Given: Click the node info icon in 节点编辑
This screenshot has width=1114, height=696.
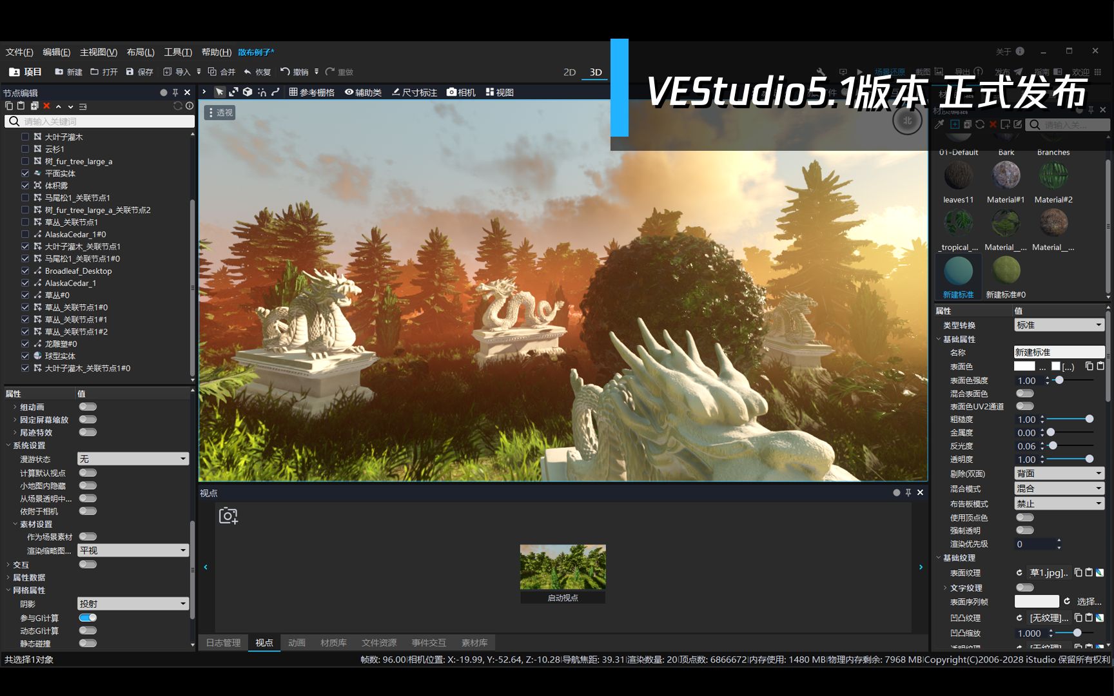Looking at the screenshot, I should point(190,106).
